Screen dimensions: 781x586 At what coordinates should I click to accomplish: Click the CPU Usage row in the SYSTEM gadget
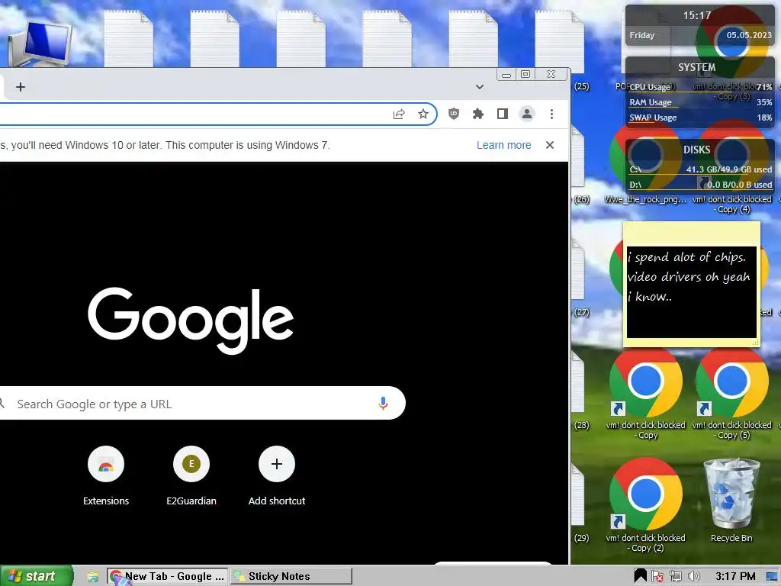click(x=700, y=87)
